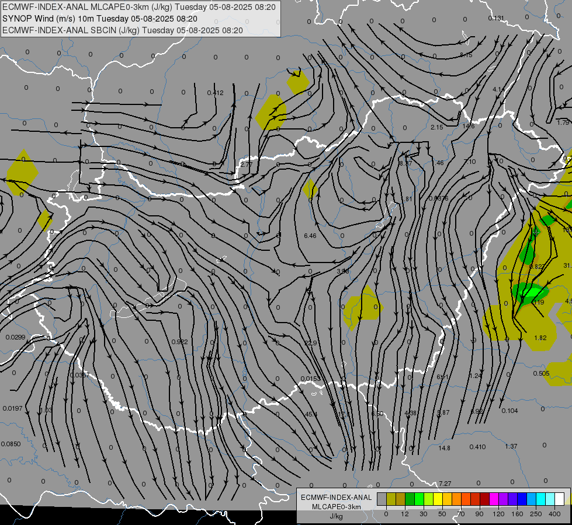Click the gray swatch in the legend
The height and width of the screenshot is (525, 572).
[382, 499]
